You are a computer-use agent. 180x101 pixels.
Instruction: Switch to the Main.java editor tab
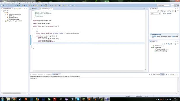(x=34, y=9)
